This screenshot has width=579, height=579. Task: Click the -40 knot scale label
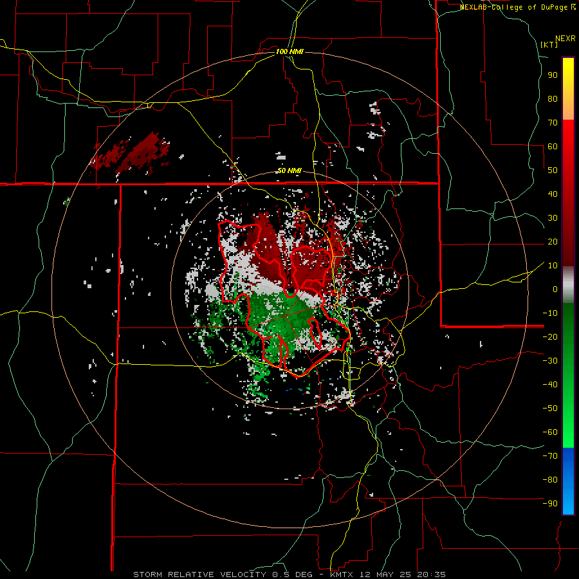coord(550,385)
